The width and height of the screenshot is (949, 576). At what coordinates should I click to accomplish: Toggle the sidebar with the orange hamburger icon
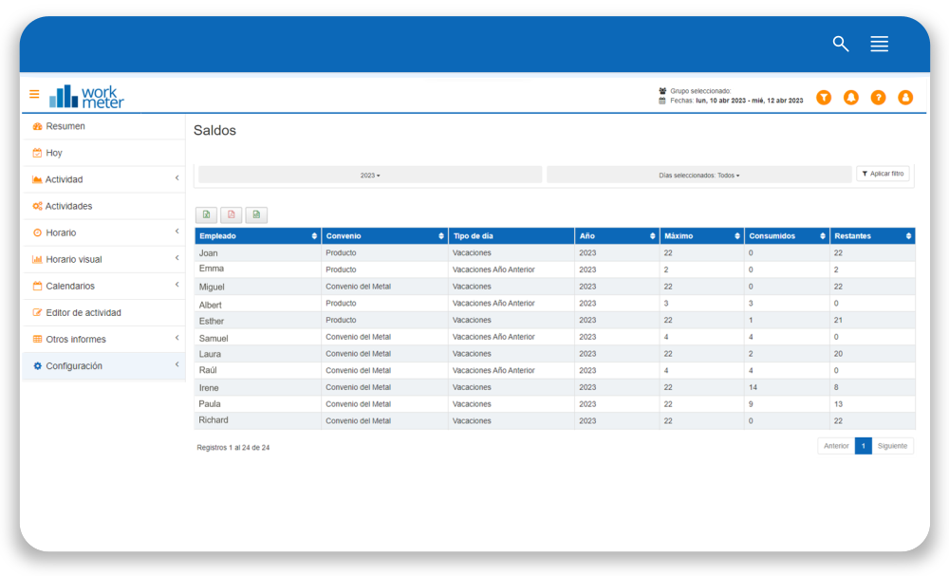click(34, 94)
